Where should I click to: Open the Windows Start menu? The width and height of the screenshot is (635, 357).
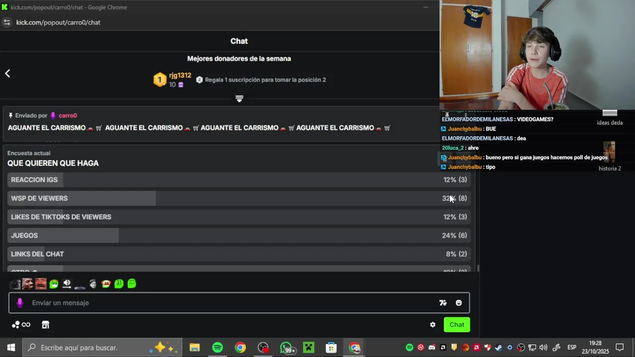click(11, 348)
